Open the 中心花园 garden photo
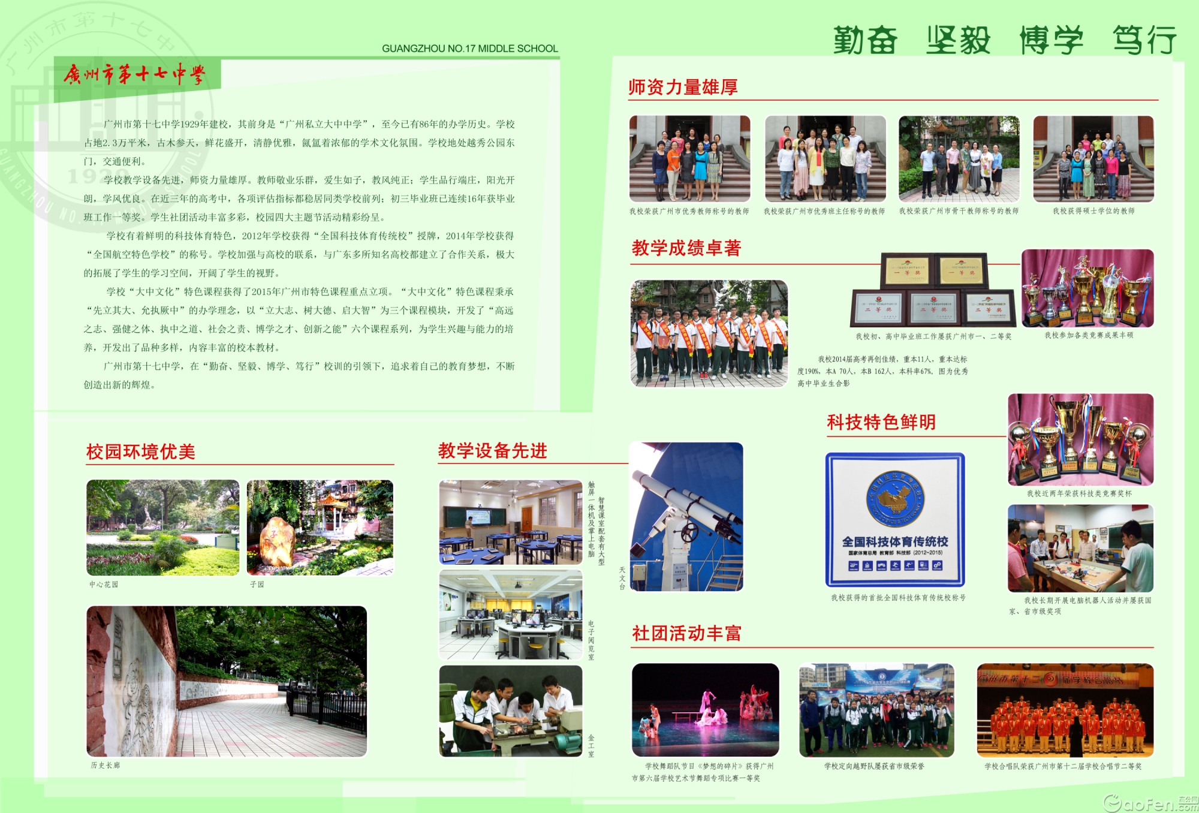 point(162,528)
